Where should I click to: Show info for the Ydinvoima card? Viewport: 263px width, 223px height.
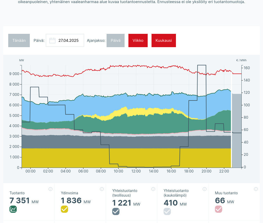102,189
